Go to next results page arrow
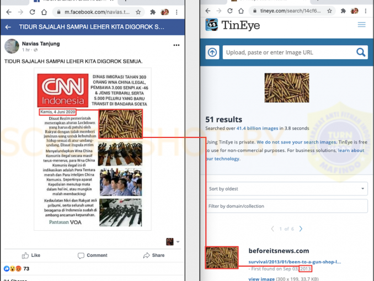The width and height of the screenshot is (374, 281). click(301, 229)
